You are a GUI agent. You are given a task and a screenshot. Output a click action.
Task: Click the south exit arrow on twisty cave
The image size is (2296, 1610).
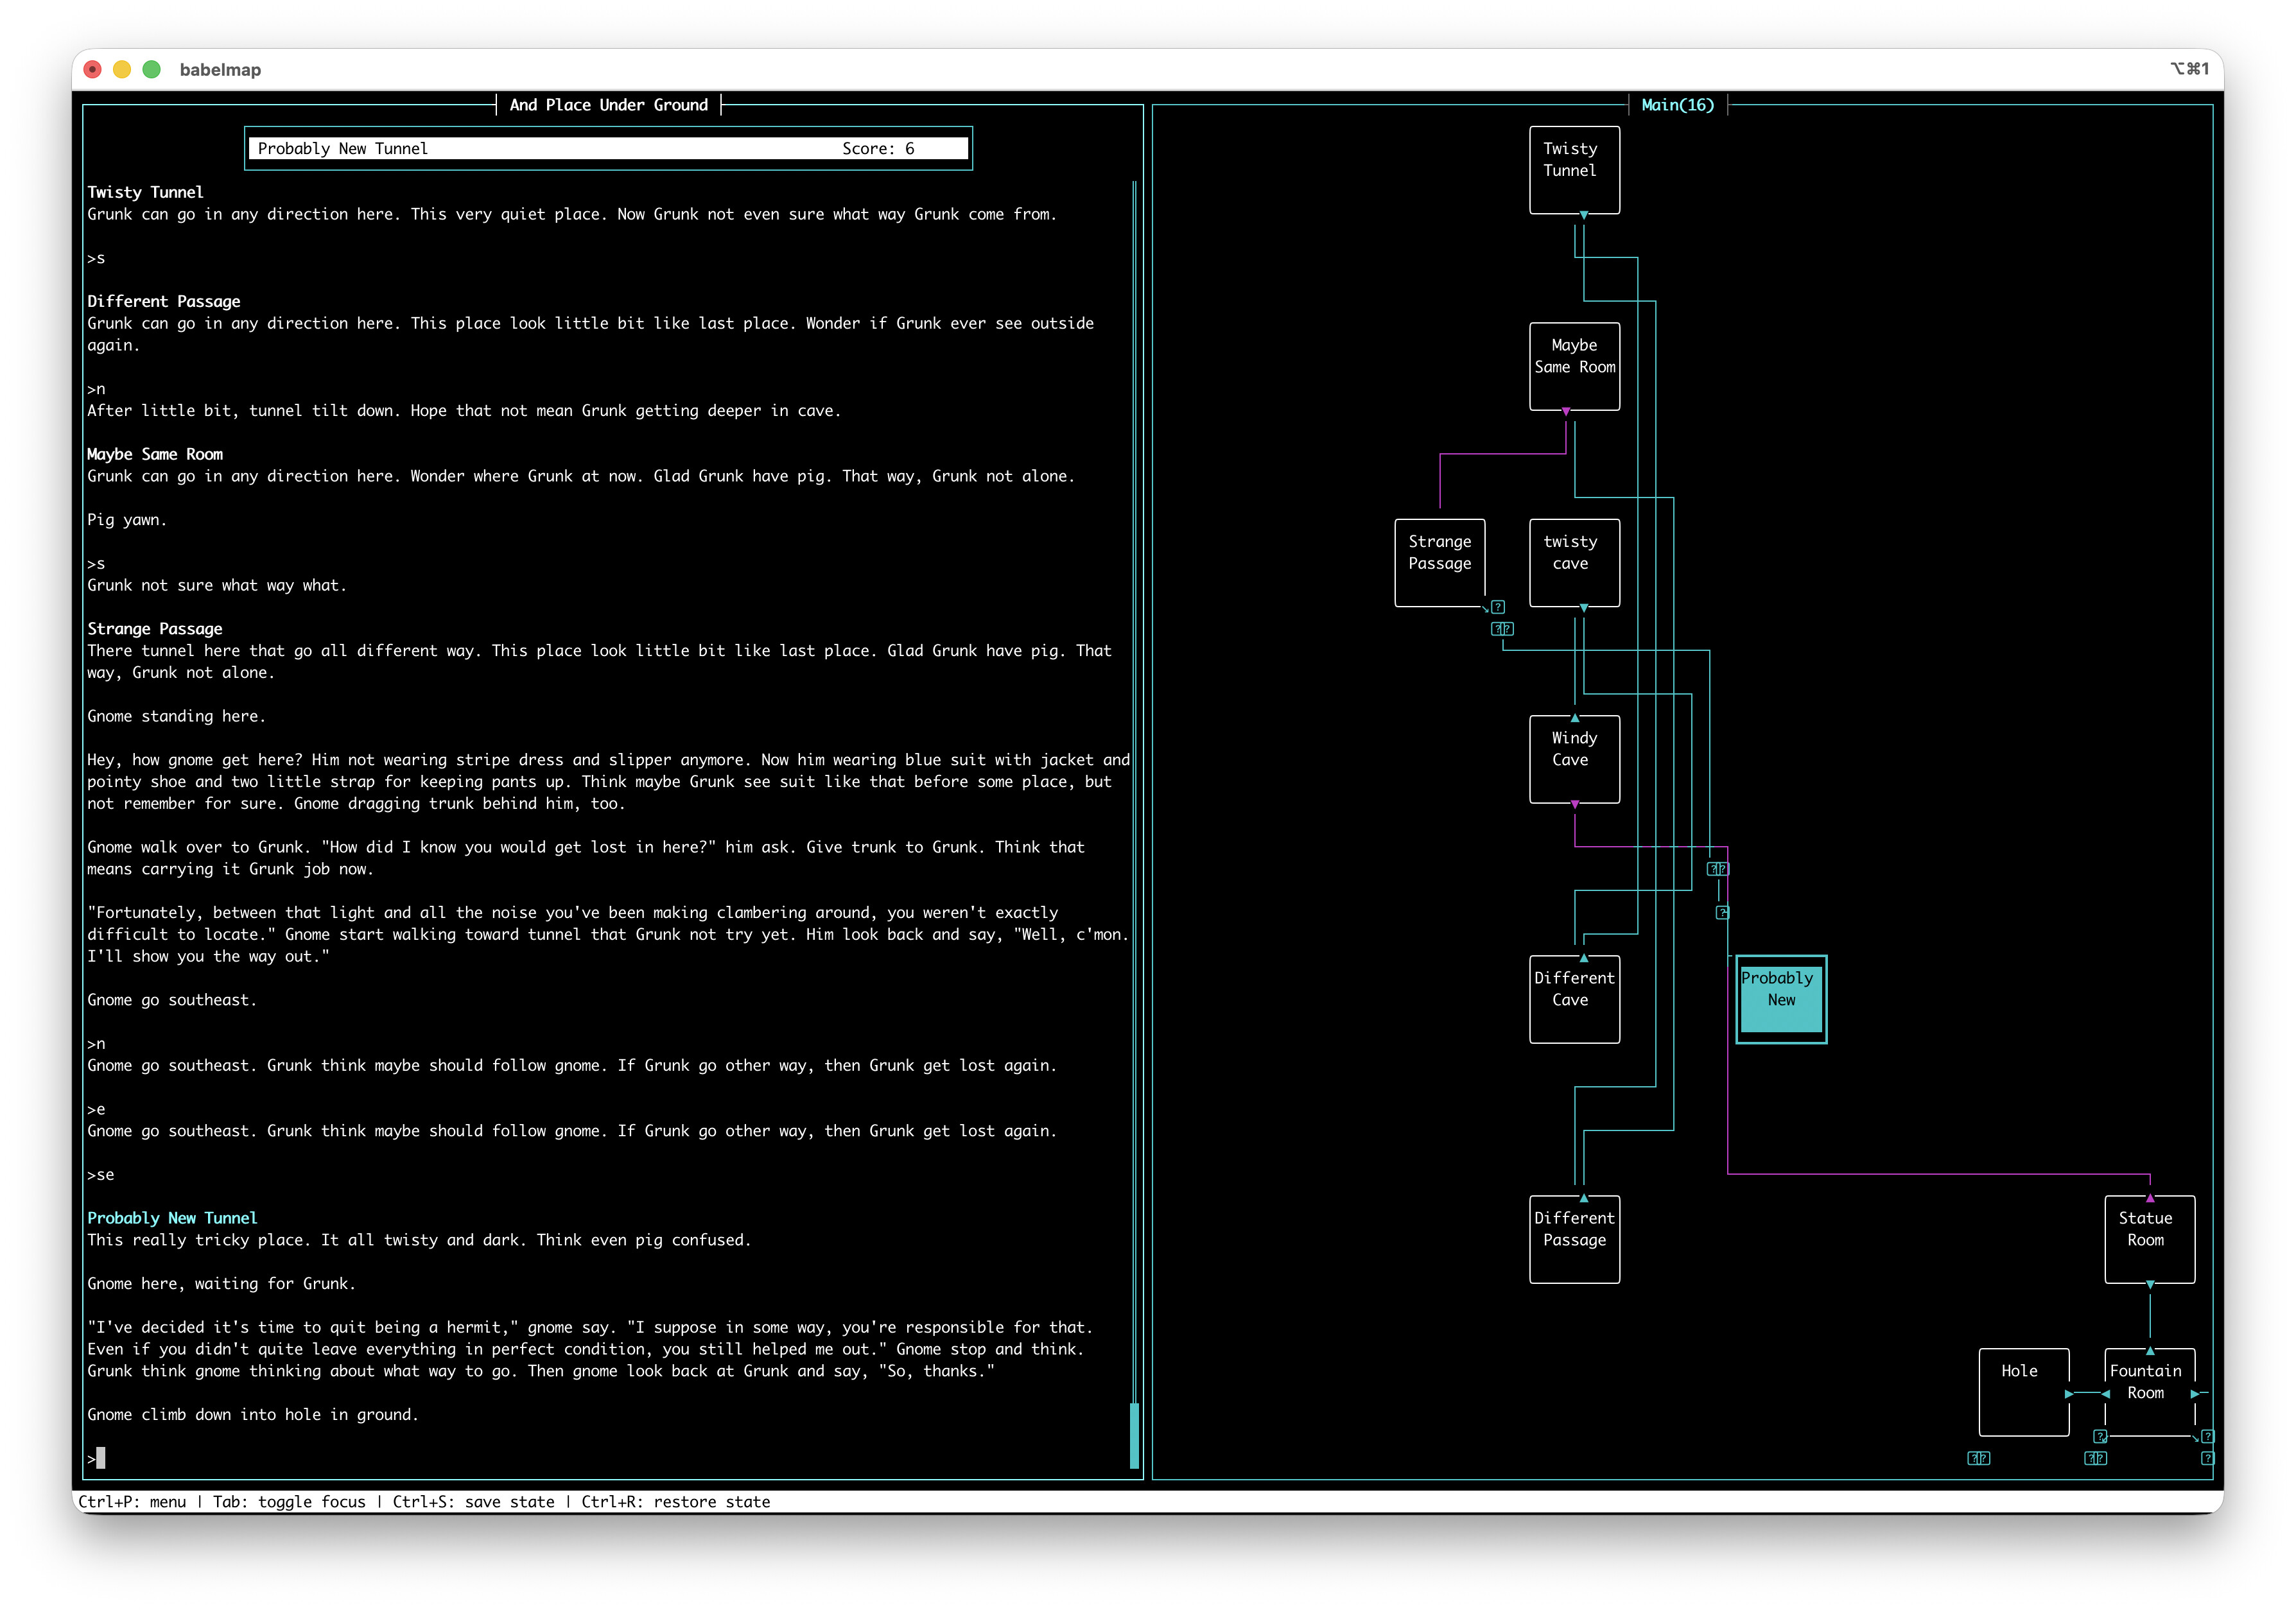coord(1583,607)
